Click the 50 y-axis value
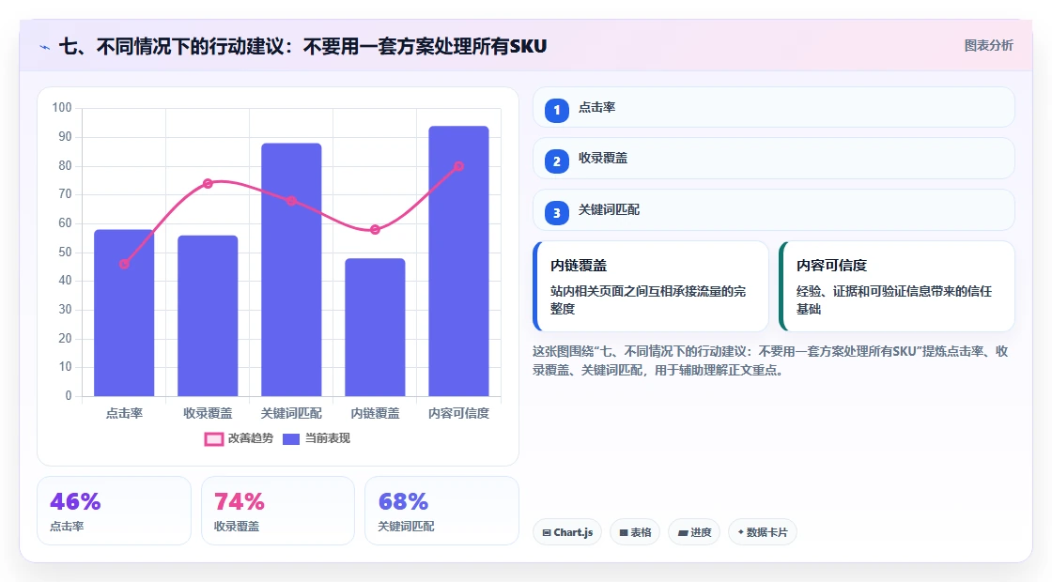This screenshot has width=1052, height=582. [x=65, y=253]
